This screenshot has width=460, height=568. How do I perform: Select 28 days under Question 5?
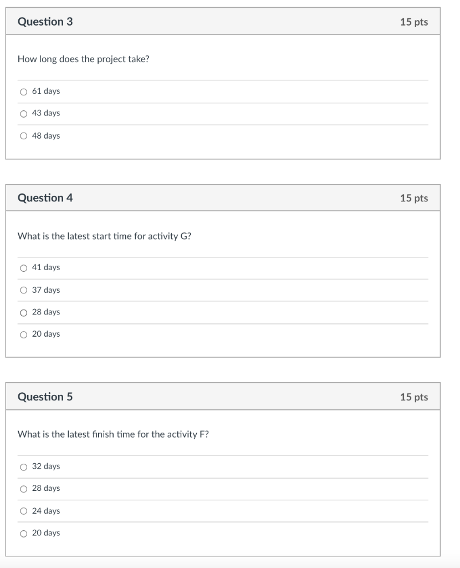[x=23, y=489]
